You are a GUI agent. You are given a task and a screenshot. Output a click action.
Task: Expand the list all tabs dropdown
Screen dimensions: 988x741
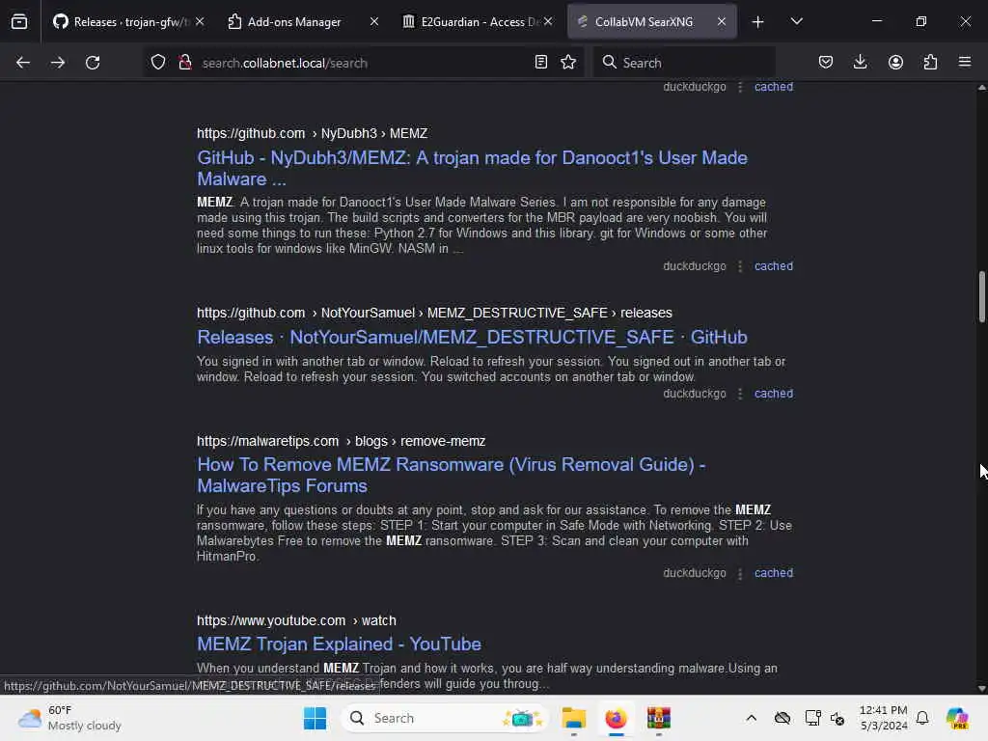(796, 21)
